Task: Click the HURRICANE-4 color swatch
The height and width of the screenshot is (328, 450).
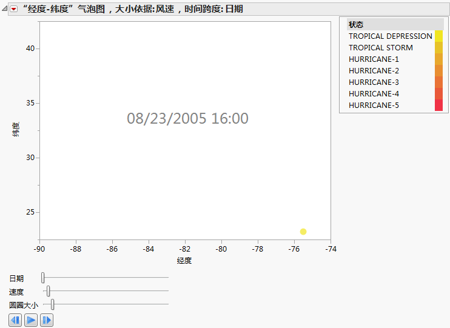Action: [x=439, y=93]
